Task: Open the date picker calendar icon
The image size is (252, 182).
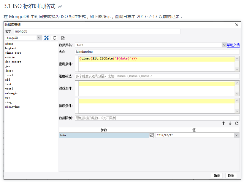Action: pos(152,135)
